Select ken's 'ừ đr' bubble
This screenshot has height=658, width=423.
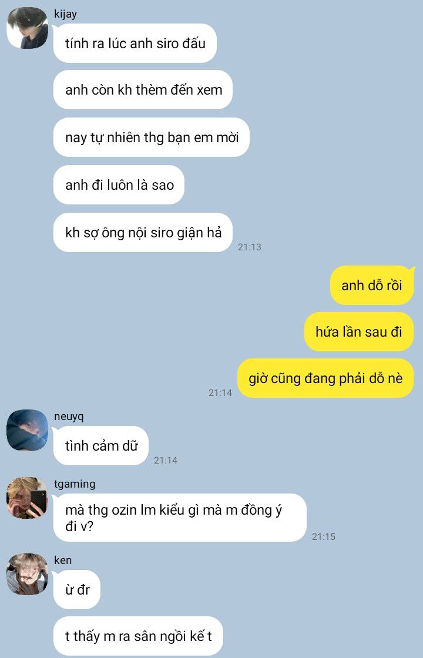[x=77, y=590]
